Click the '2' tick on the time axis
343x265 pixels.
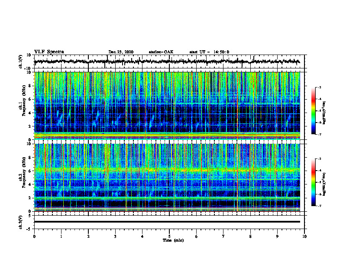tap(88, 236)
